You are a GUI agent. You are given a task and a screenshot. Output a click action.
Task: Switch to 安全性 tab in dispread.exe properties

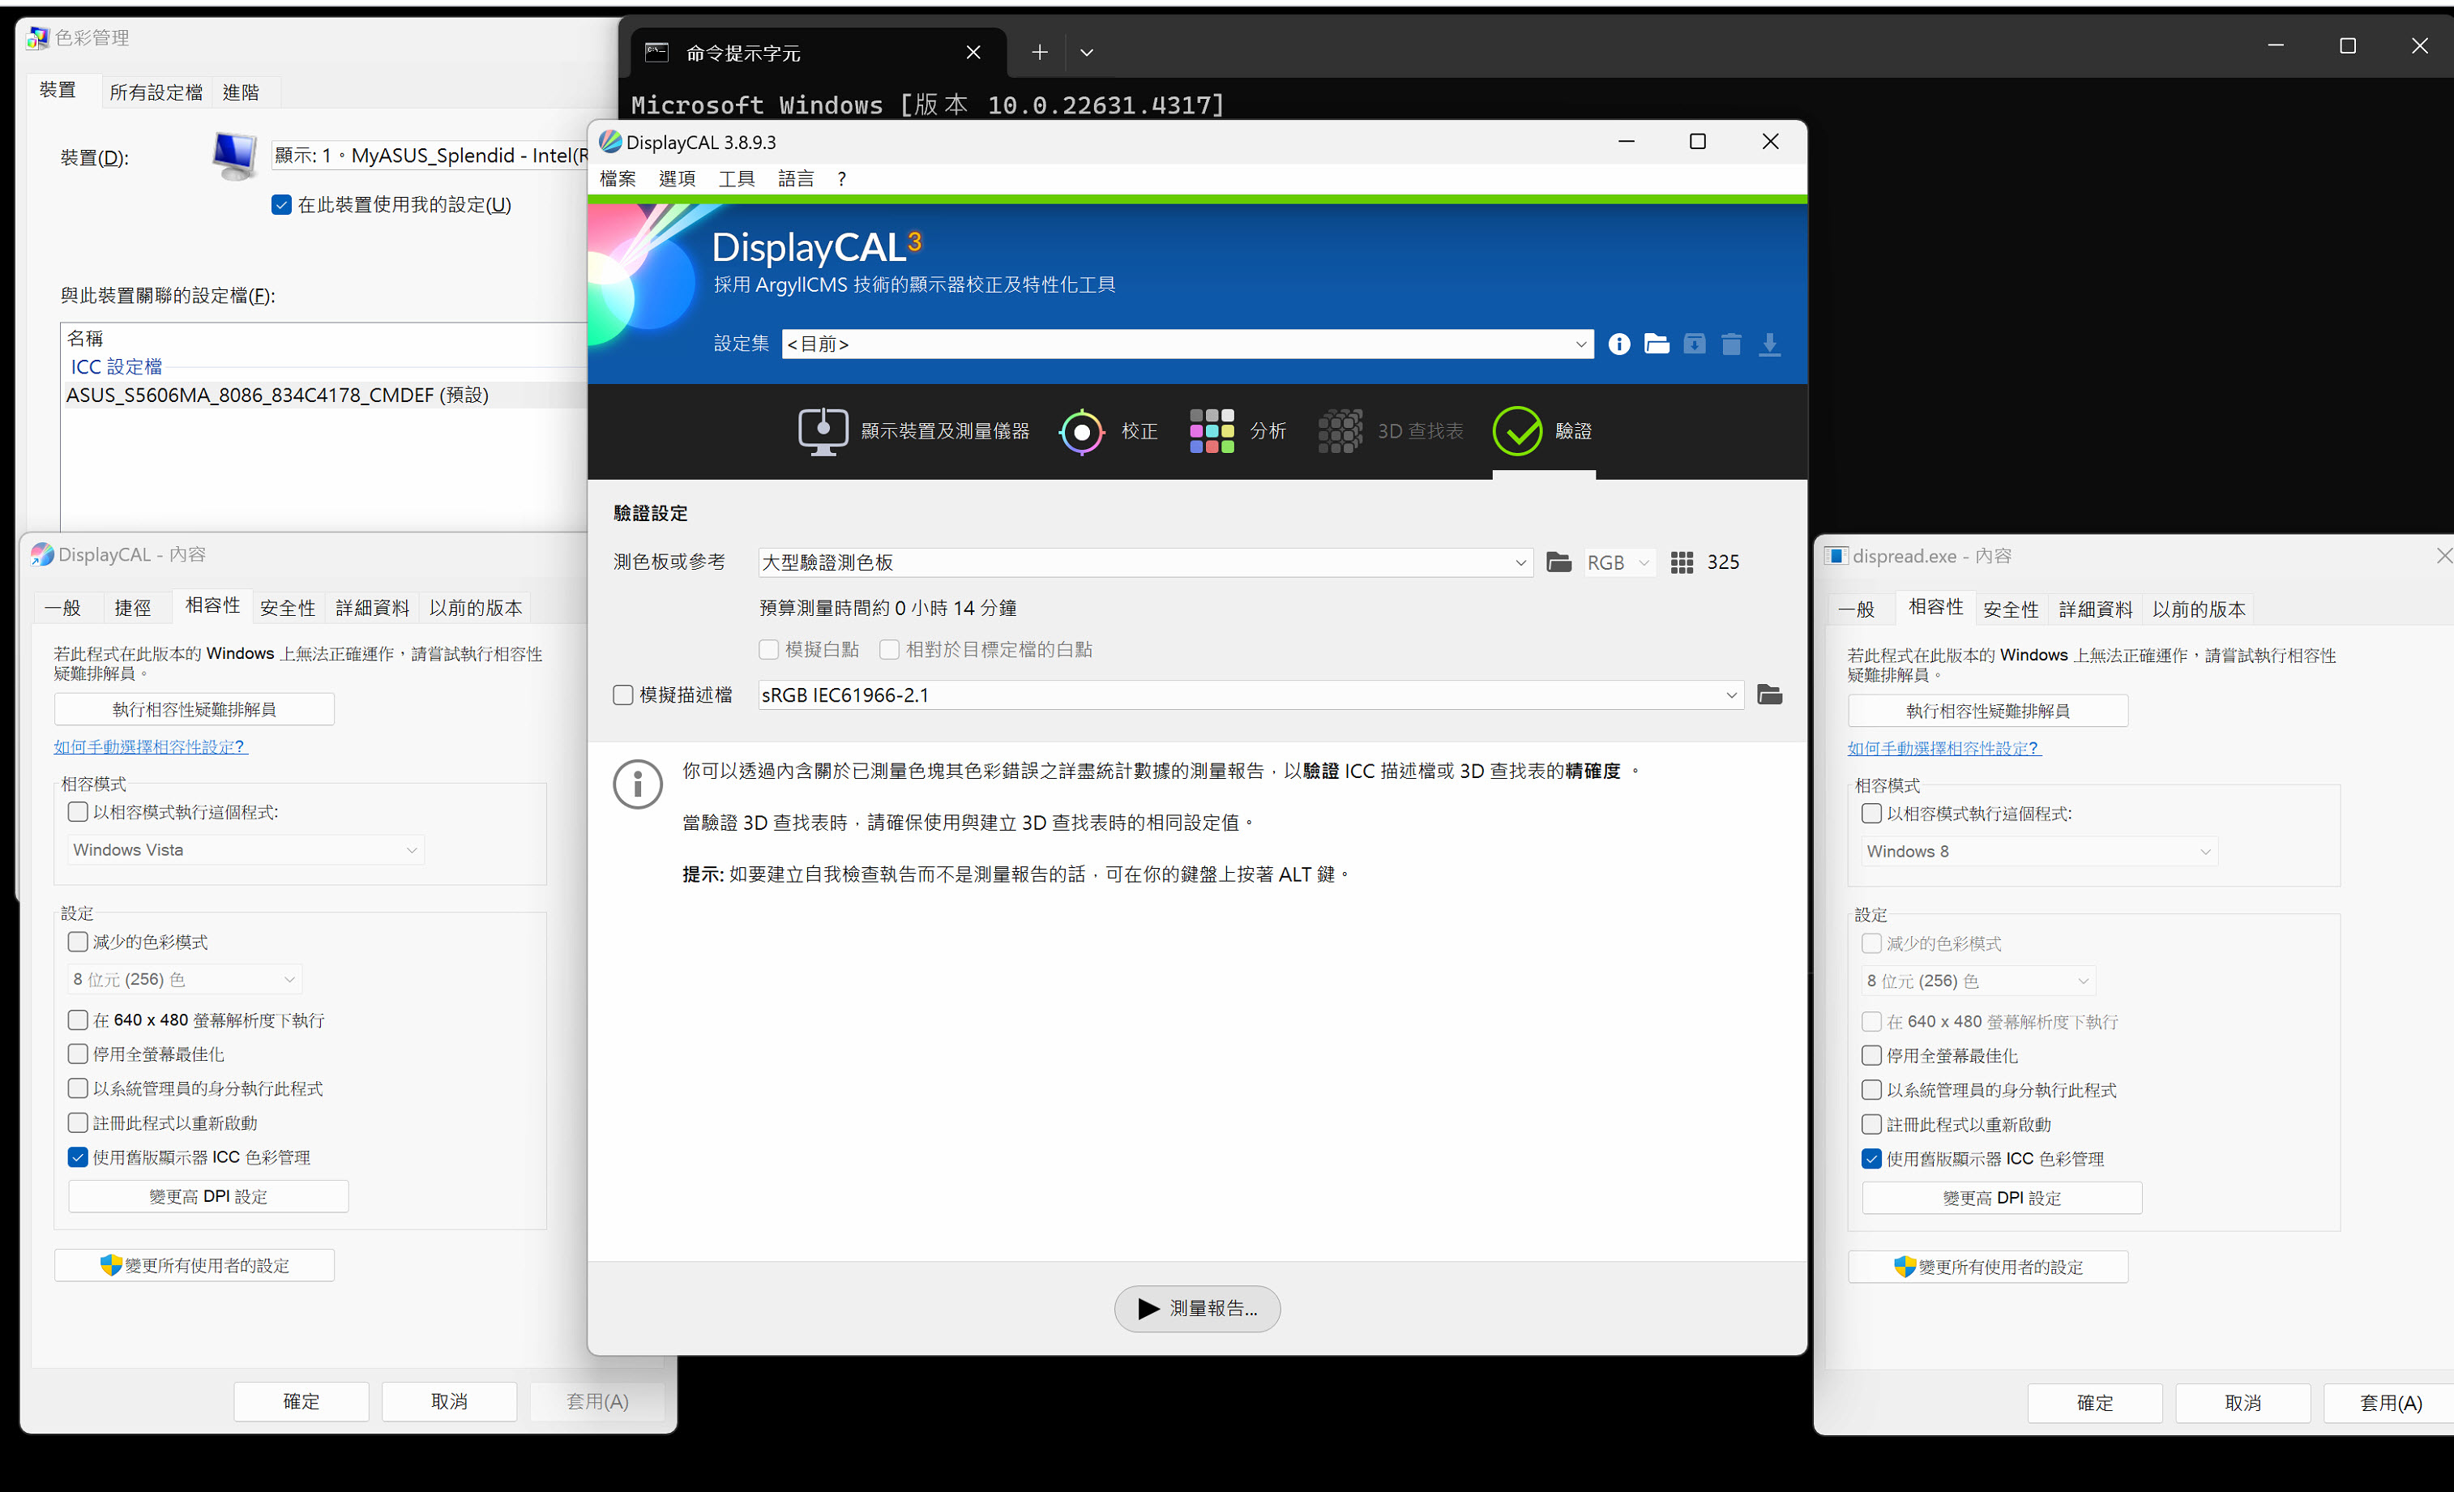point(2010,608)
